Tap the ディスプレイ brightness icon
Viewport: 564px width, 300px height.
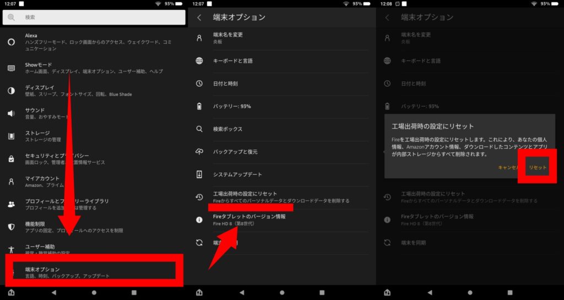[11, 91]
